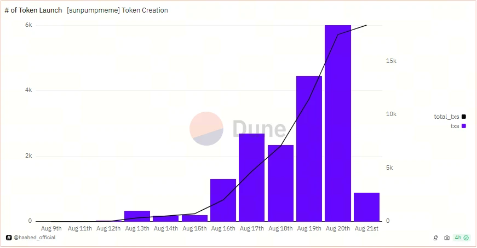
Task: Click the plug API embed icon
Action: 435,238
